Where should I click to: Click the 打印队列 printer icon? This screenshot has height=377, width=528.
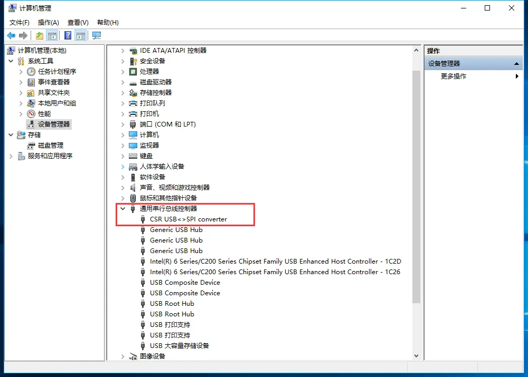point(134,103)
